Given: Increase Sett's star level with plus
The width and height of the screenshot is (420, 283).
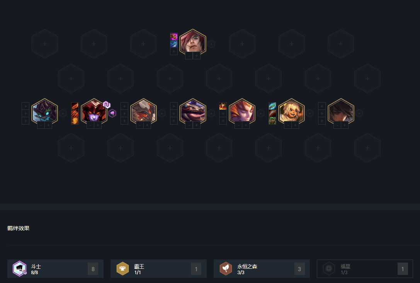Looking at the screenshot, I should tap(197, 56).
